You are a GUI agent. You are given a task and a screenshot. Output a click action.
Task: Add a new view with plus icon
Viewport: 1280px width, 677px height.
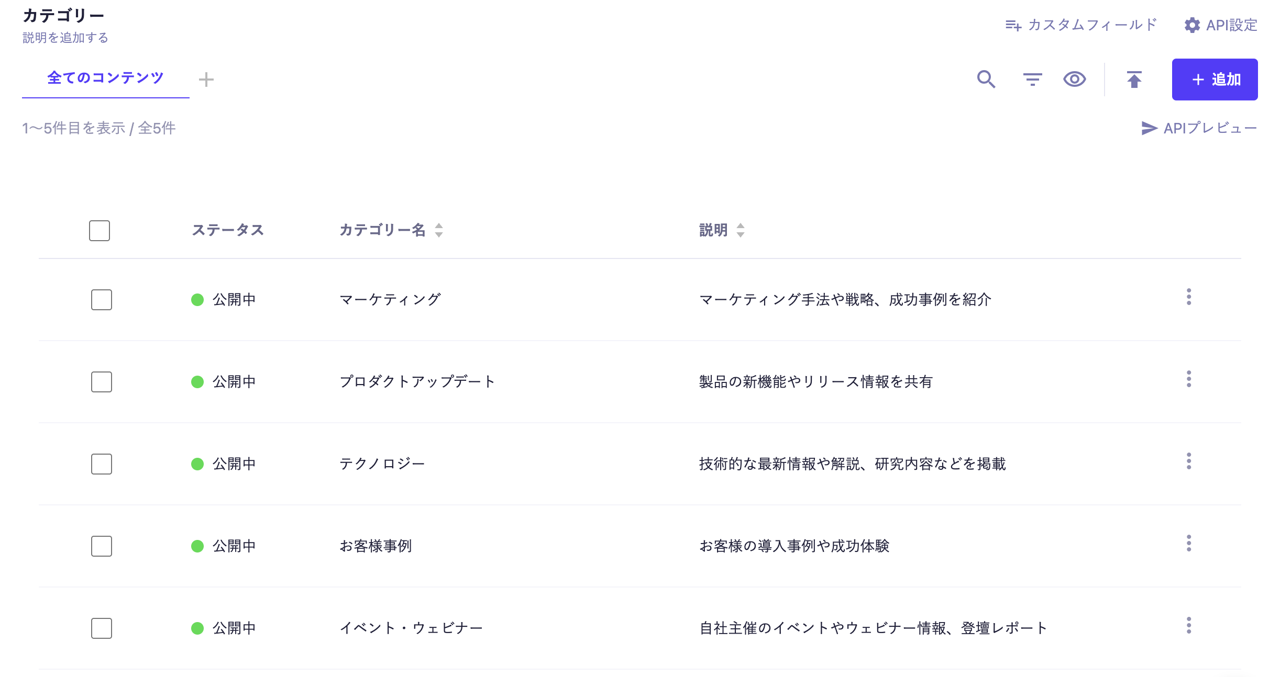[x=206, y=80]
